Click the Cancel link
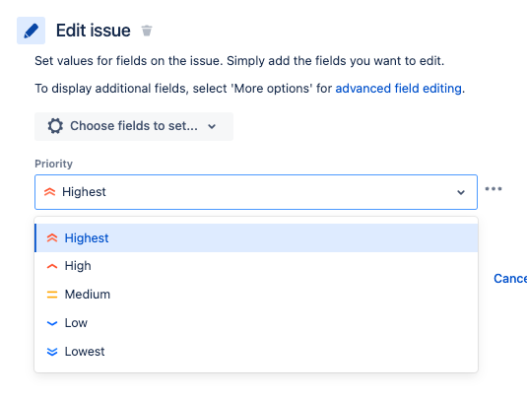The image size is (527, 400). tap(510, 278)
